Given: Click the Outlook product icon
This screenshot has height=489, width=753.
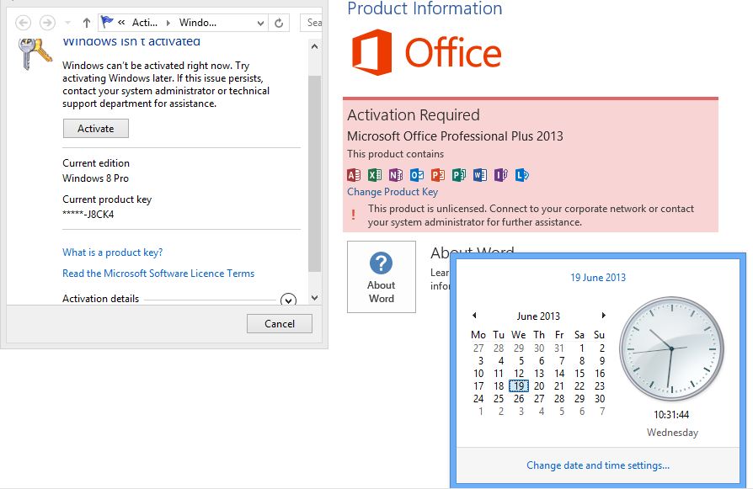Looking at the screenshot, I should coord(417,175).
